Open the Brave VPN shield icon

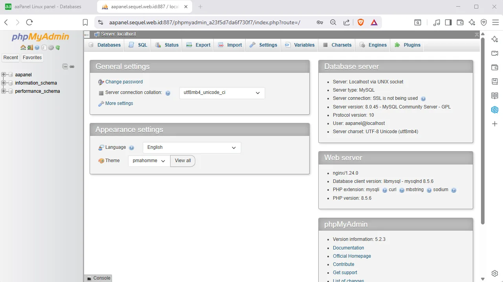click(484, 22)
